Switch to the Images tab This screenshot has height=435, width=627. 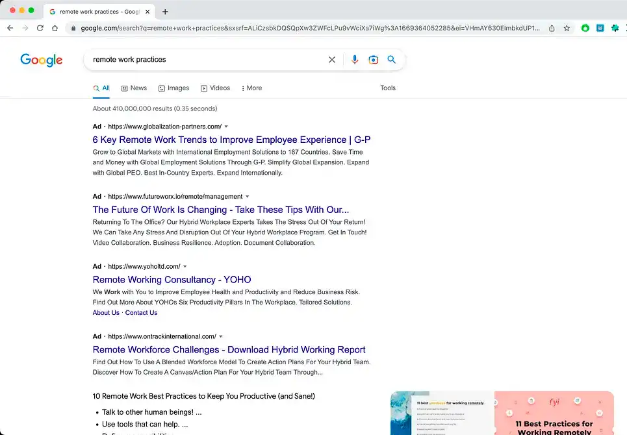click(173, 88)
